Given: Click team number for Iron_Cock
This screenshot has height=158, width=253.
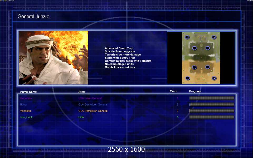Looking at the screenshot, I should point(177,117).
